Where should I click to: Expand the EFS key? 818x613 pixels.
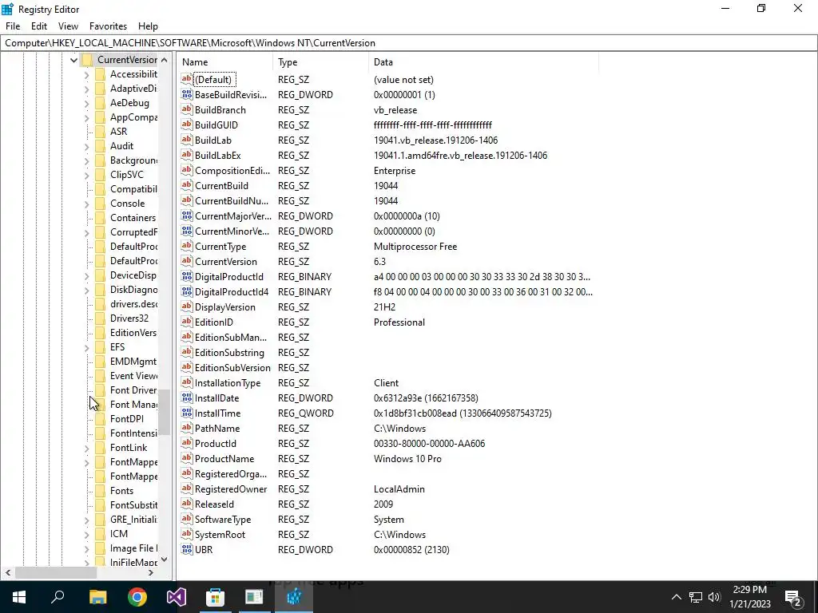(86, 347)
